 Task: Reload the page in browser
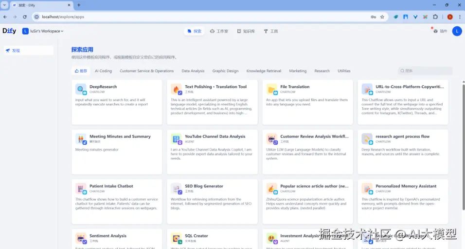coord(25,17)
